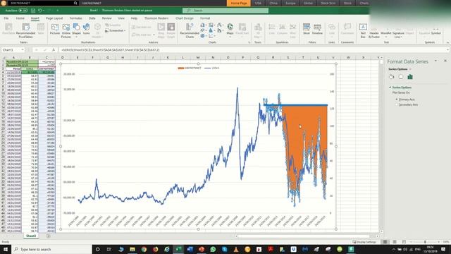Toggle the AutoSave switch
The width and height of the screenshot is (451, 254).
23,11
